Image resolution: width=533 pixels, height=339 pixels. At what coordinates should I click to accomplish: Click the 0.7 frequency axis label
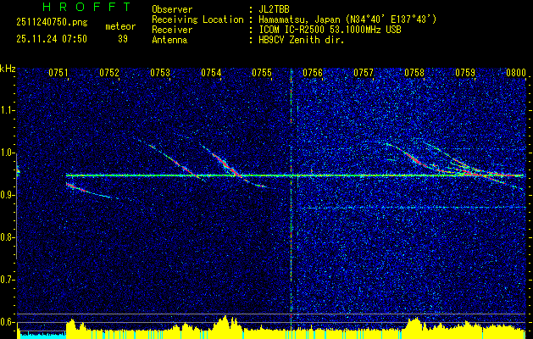point(8,279)
